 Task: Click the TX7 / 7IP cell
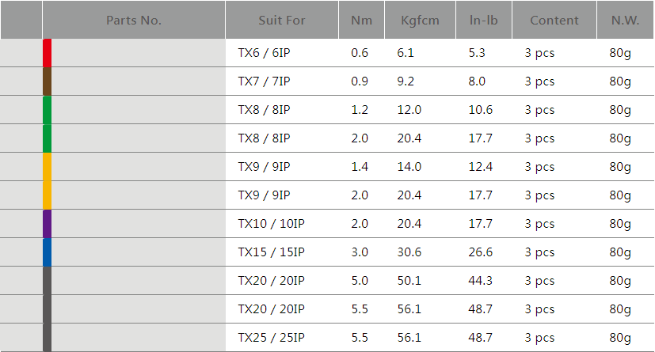pyautogui.click(x=264, y=81)
